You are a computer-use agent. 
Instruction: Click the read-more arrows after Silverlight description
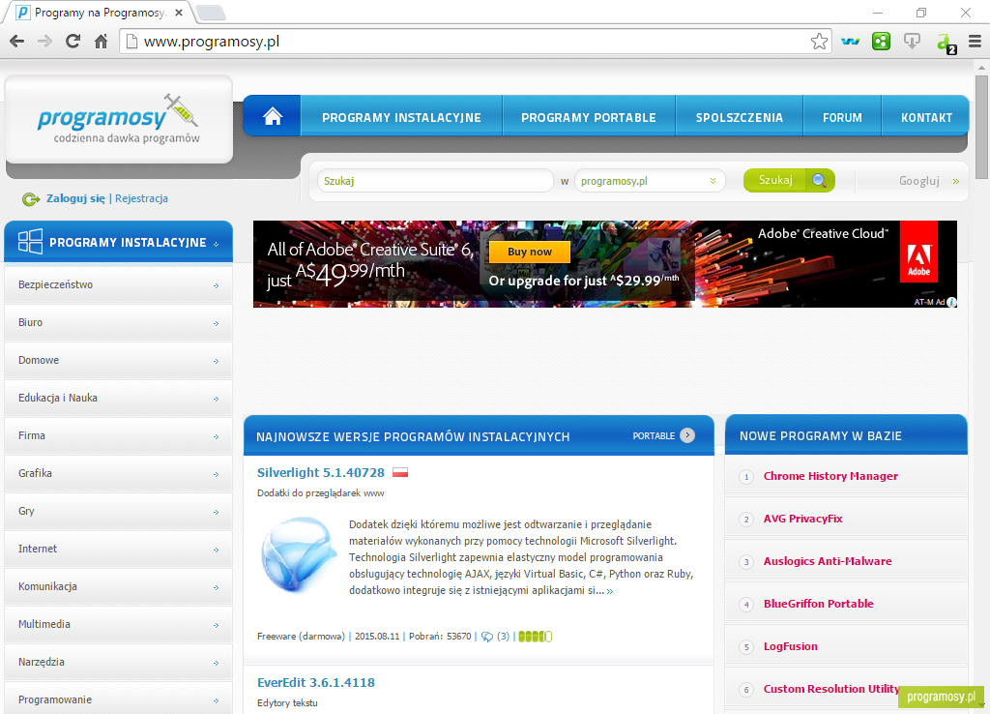click(610, 591)
